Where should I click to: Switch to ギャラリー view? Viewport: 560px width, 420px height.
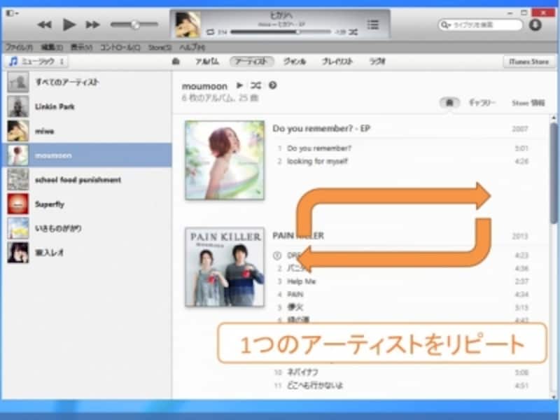pos(482,103)
